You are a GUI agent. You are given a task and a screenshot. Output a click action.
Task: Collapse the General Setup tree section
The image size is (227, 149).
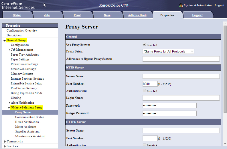(5, 40)
